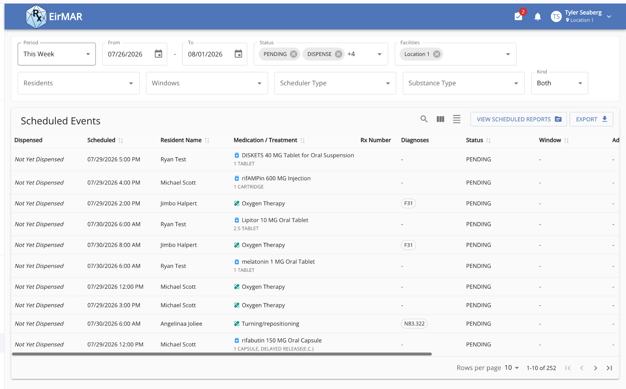
Task: Click the View Scheduled Reports button
Action: click(518, 119)
